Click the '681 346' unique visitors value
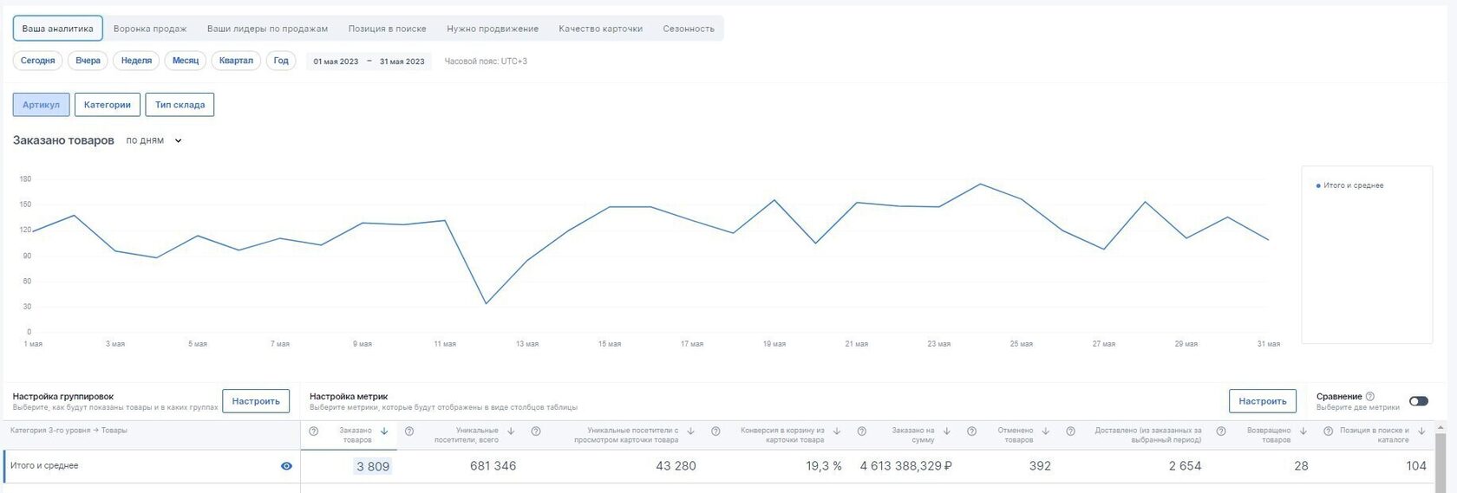Viewport: 1457px width, 493px height. [x=493, y=466]
